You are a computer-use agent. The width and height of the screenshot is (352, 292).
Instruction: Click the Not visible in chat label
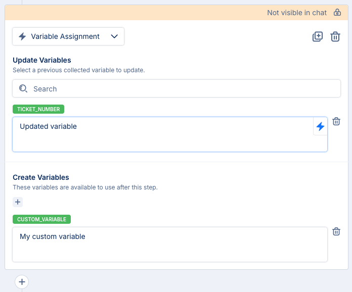(x=297, y=13)
